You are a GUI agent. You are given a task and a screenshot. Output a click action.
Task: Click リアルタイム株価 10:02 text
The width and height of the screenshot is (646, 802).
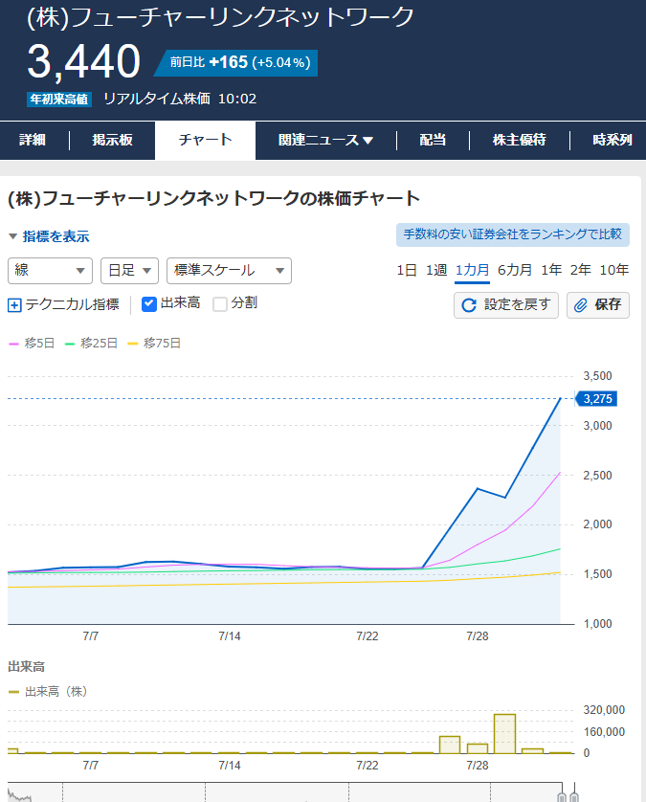(180, 99)
